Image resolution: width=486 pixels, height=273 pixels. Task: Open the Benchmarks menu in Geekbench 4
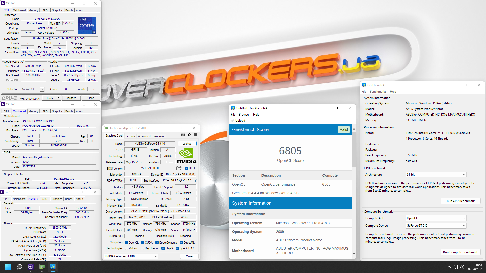pos(378,92)
